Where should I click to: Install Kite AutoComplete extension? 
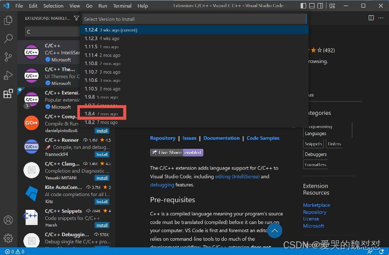tap(102, 202)
